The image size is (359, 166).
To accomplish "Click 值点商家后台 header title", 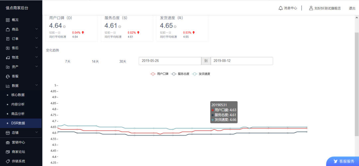I will click(17, 8).
